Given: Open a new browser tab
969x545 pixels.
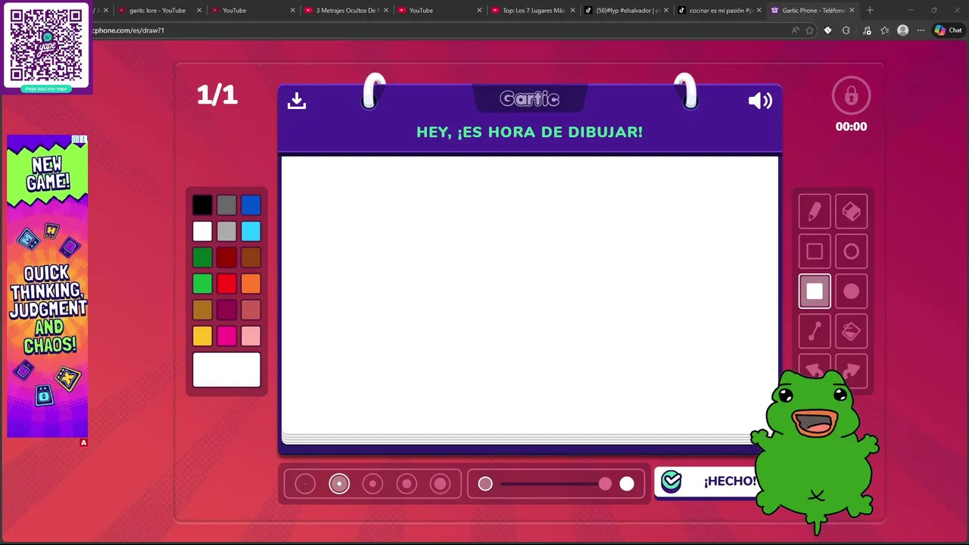Looking at the screenshot, I should [870, 11].
